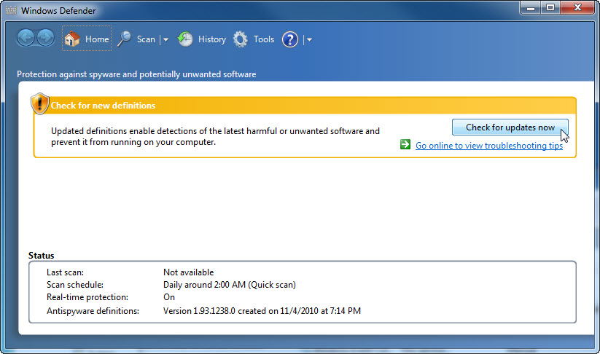The image size is (600, 354).
Task: Open the Tools page label
Action: pyautogui.click(x=264, y=39)
